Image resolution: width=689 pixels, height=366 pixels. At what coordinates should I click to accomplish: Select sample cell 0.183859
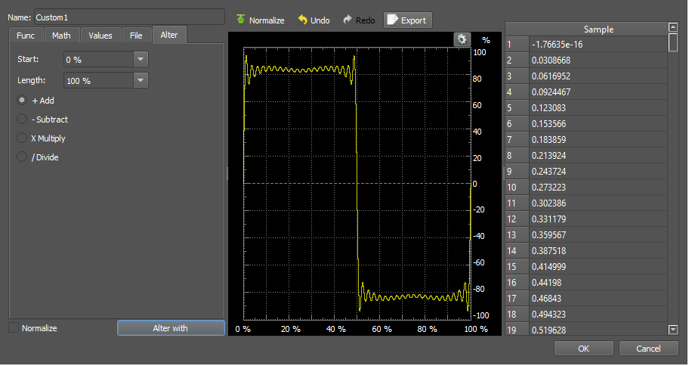tap(598, 139)
